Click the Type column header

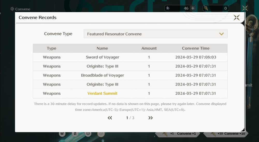pos(52,48)
